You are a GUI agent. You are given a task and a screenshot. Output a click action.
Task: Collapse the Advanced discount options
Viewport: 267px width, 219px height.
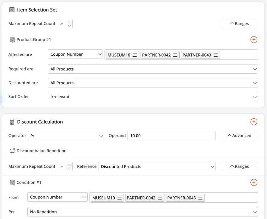click(239, 136)
